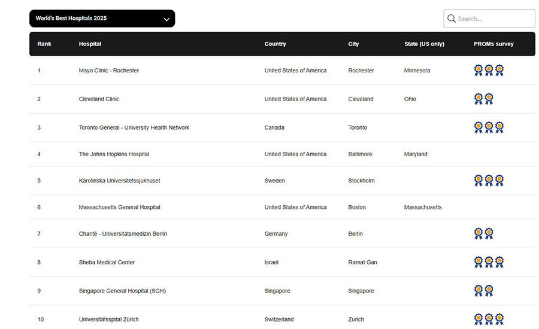Select the Mayo Clinic - Rochester hospital name
The width and height of the screenshot is (539, 329).
point(109,71)
